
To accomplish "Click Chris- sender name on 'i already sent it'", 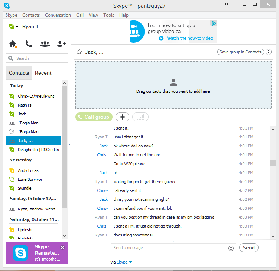I will point(103,190).
